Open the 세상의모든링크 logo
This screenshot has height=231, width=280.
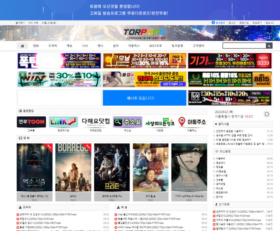click(160, 122)
